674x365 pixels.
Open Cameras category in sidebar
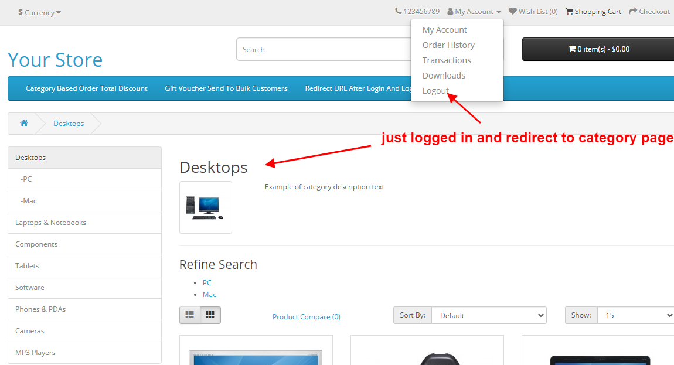(84, 331)
